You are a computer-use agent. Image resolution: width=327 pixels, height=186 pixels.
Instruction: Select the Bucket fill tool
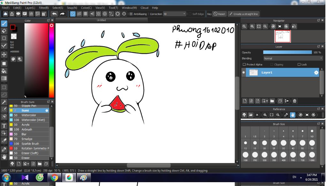pyautogui.click(x=4, y=71)
